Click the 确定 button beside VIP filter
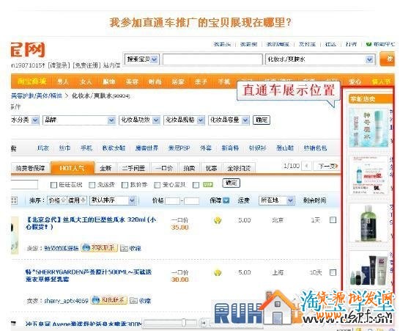This screenshot has width=400, height=331. pos(231,183)
